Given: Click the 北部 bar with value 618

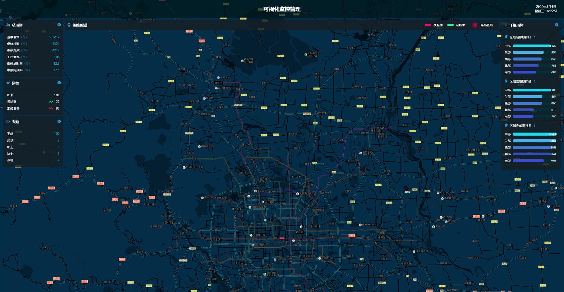Looking at the screenshot, I should point(523,110).
